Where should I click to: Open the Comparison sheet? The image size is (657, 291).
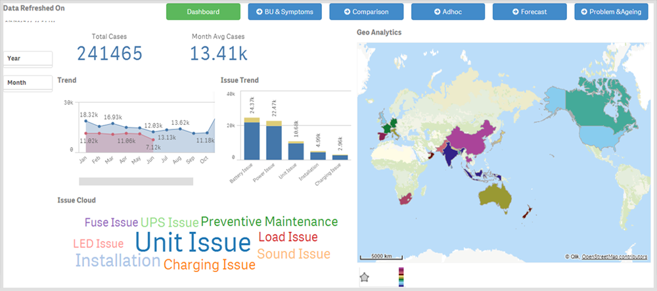click(x=366, y=12)
